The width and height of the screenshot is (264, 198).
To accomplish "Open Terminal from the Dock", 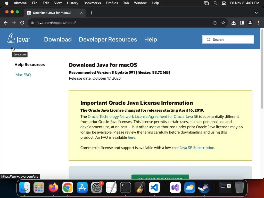I will [x=126, y=187].
